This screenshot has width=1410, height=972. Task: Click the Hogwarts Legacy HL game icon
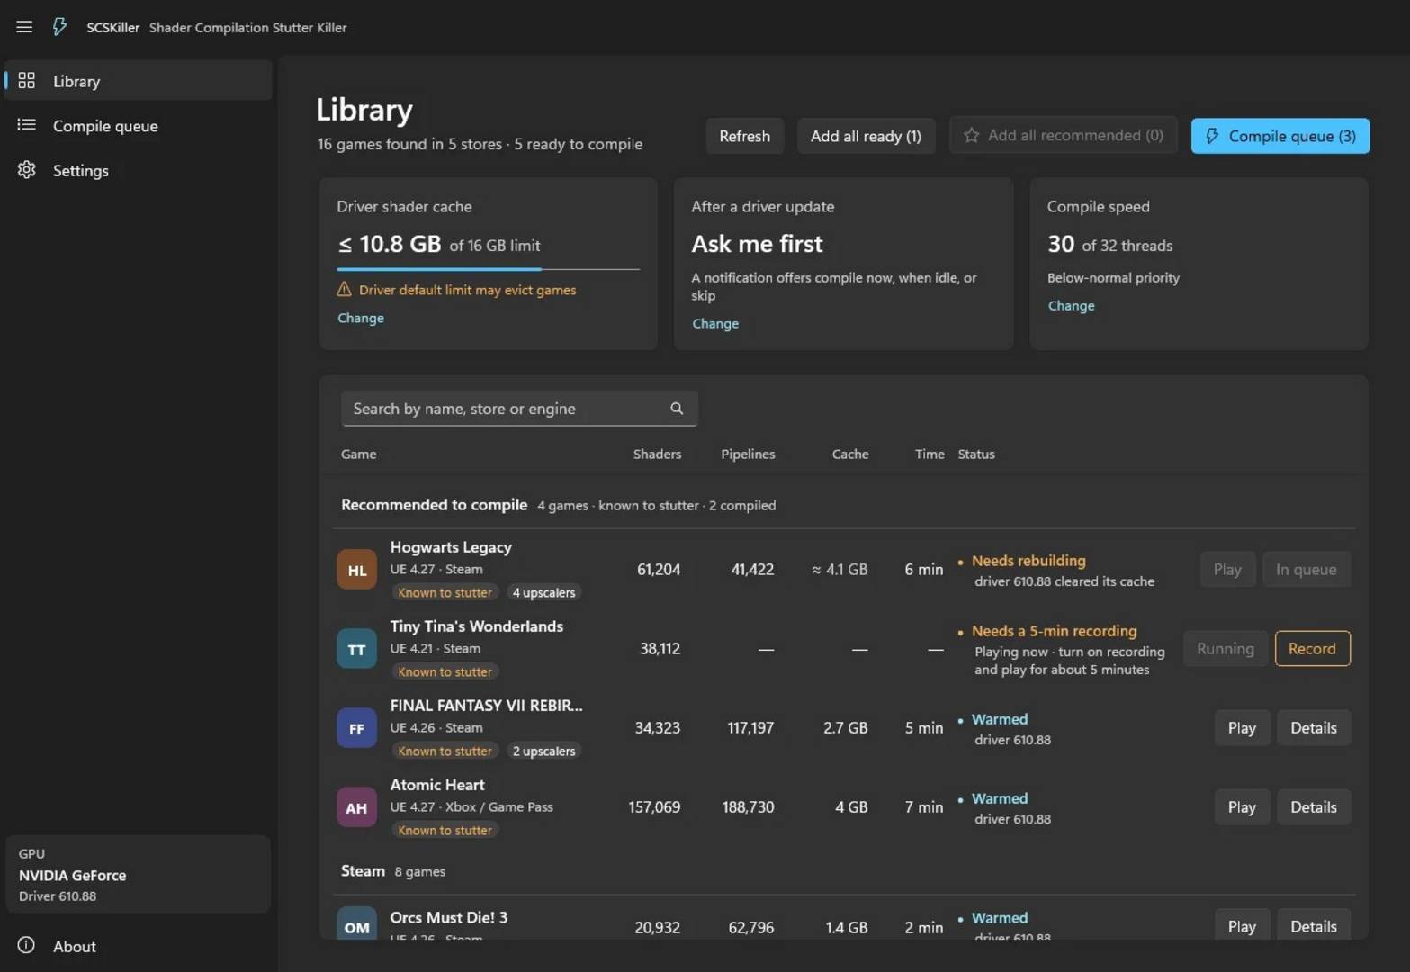(x=356, y=570)
